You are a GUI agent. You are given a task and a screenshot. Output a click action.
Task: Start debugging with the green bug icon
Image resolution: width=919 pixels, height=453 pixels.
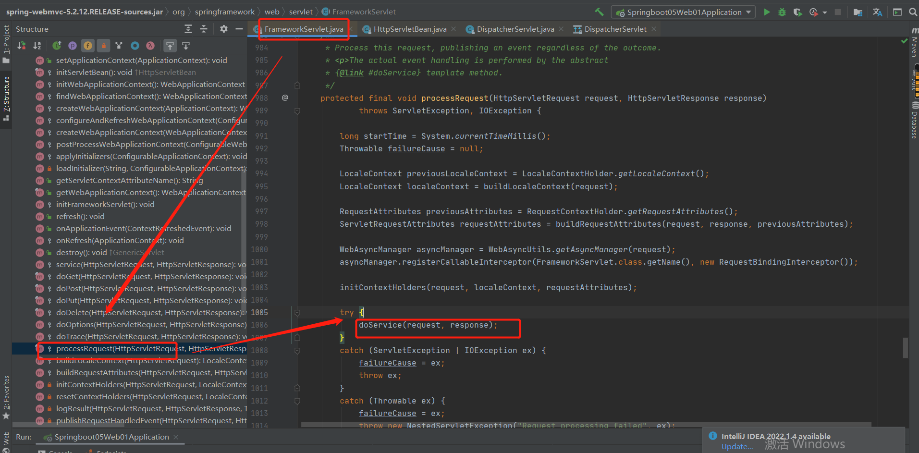coord(782,12)
